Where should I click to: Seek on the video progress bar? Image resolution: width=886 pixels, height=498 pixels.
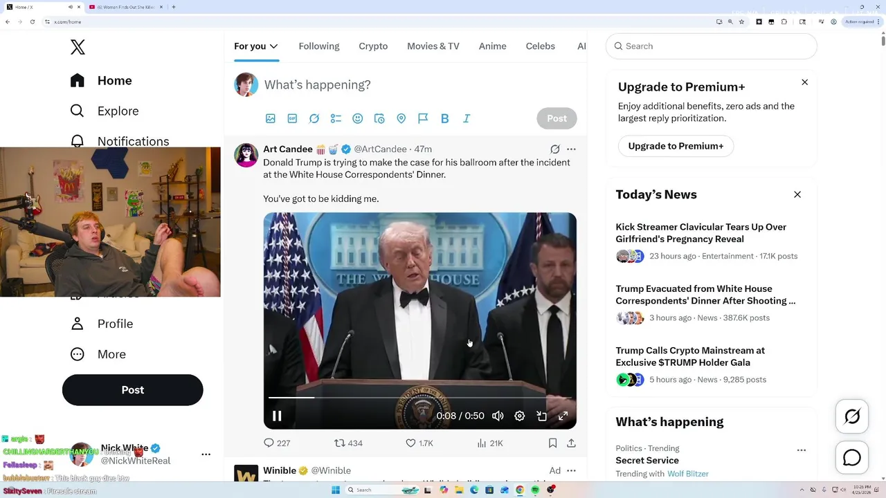coord(419,398)
